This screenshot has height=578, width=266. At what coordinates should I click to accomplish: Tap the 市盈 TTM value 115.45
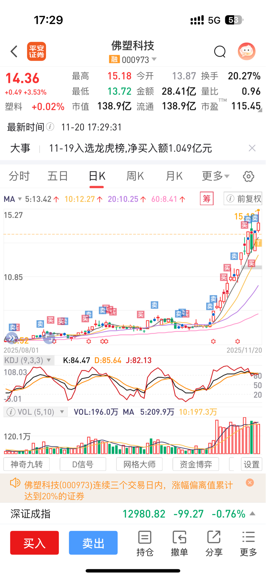(246, 106)
